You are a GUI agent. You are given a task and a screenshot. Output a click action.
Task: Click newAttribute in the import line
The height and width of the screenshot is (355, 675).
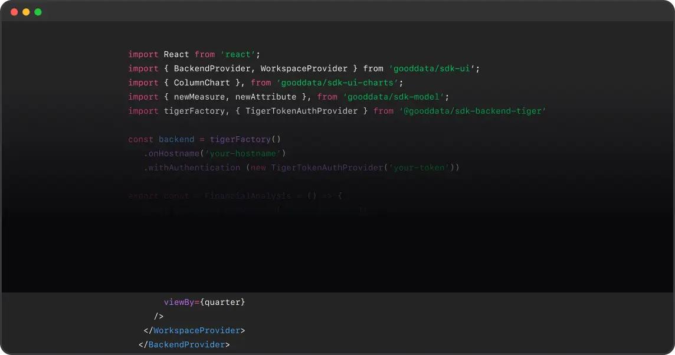[266, 97]
